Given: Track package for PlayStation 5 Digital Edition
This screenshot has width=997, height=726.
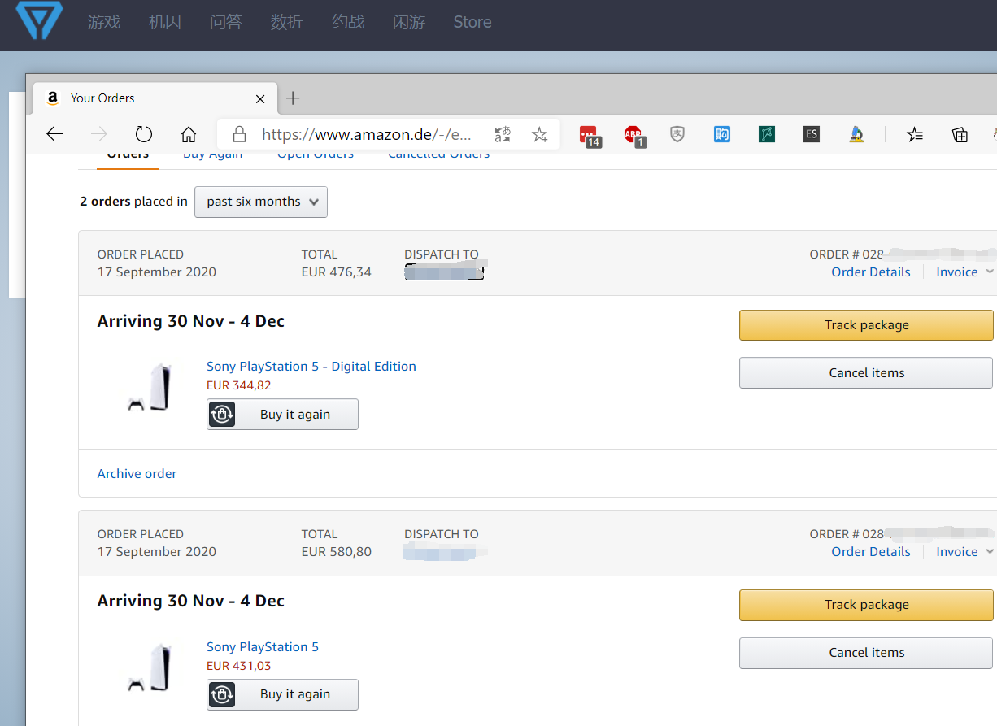Looking at the screenshot, I should (x=866, y=325).
